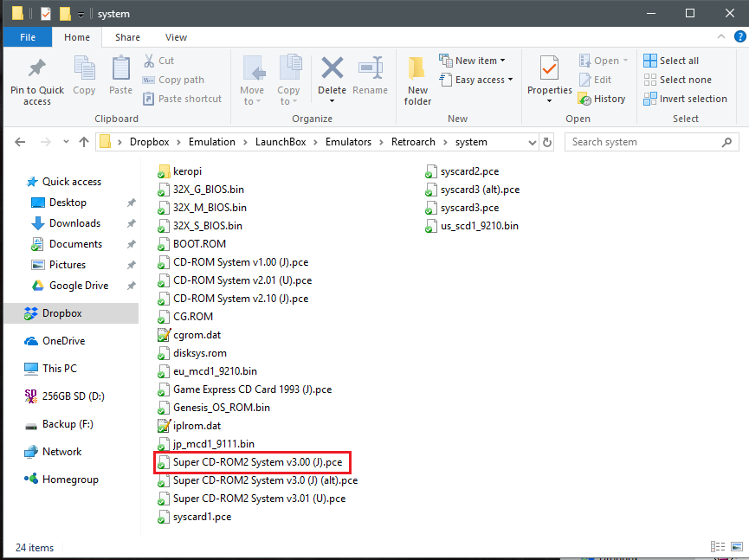This screenshot has height=560, width=749.
Task: Click Retroarch in the address breadcrumb
Action: coord(413,142)
